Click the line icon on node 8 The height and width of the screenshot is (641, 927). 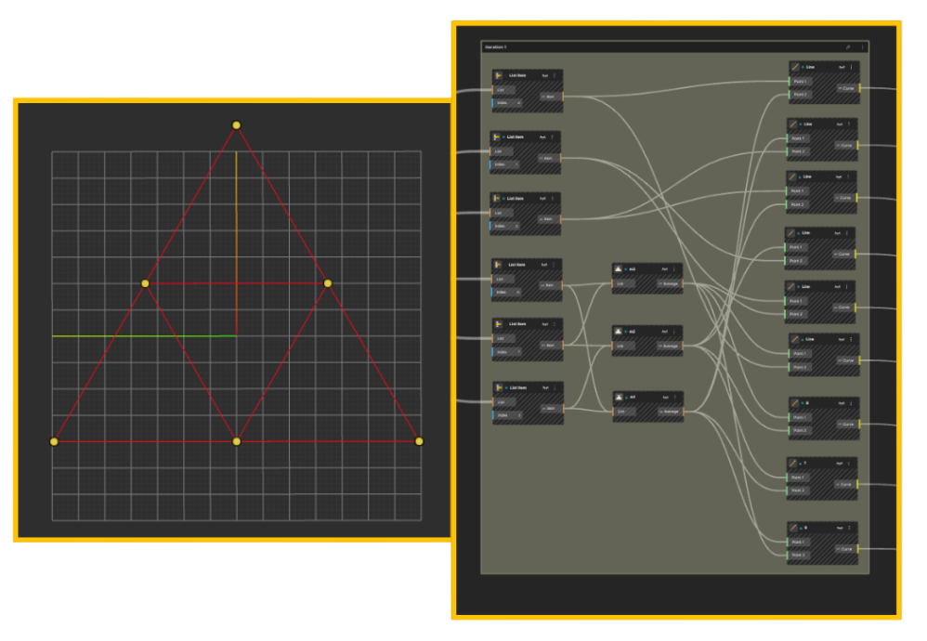click(795, 403)
